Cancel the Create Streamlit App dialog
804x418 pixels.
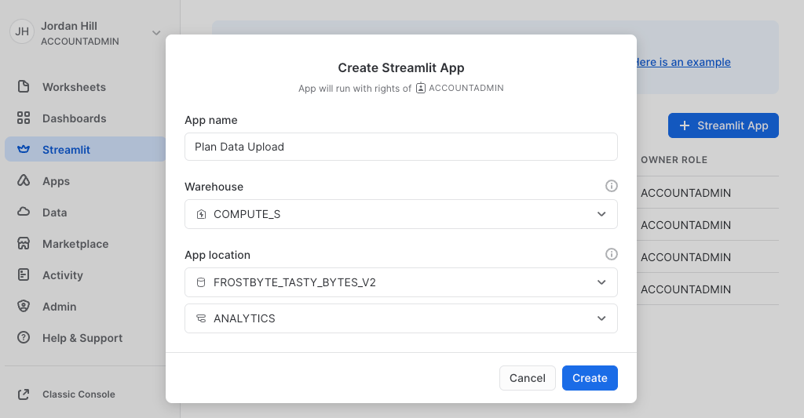point(527,378)
